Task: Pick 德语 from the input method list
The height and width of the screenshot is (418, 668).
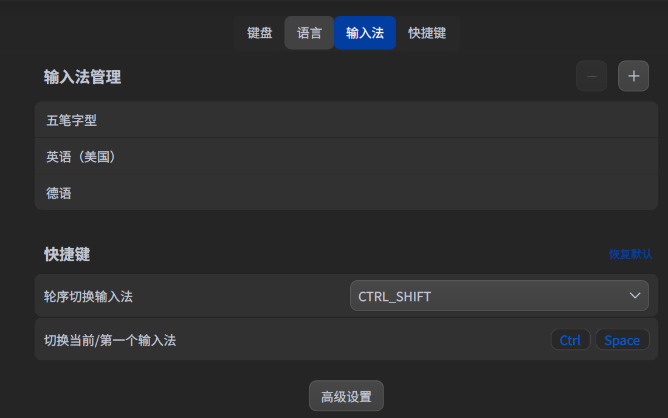Action: coord(59,193)
